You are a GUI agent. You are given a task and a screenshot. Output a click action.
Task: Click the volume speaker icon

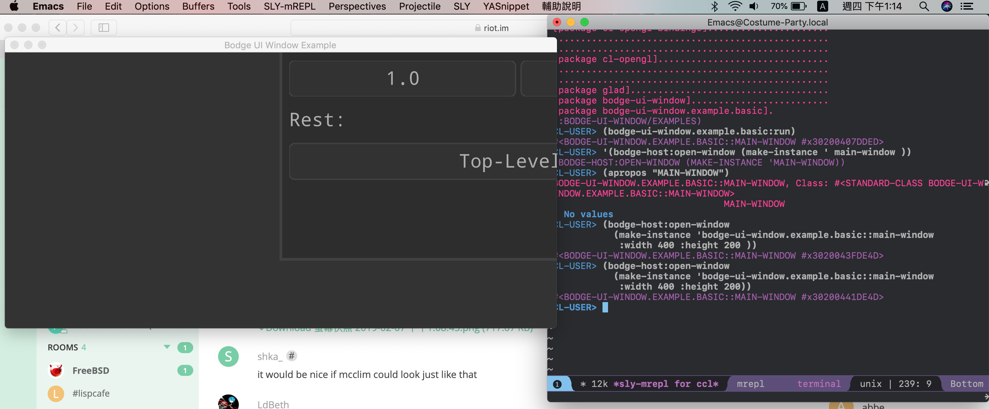754,6
